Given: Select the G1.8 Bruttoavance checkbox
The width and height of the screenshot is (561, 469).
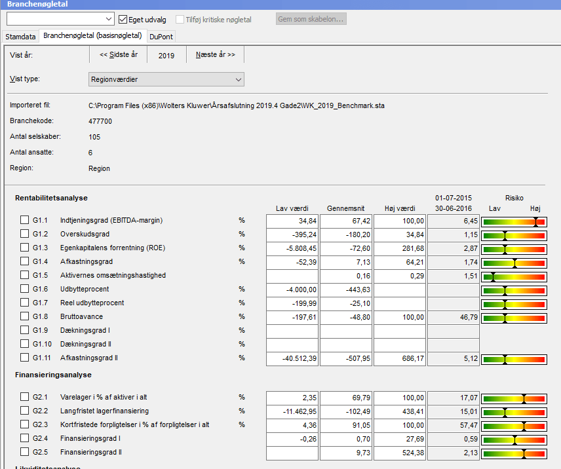Looking at the screenshot, I should (24, 316).
